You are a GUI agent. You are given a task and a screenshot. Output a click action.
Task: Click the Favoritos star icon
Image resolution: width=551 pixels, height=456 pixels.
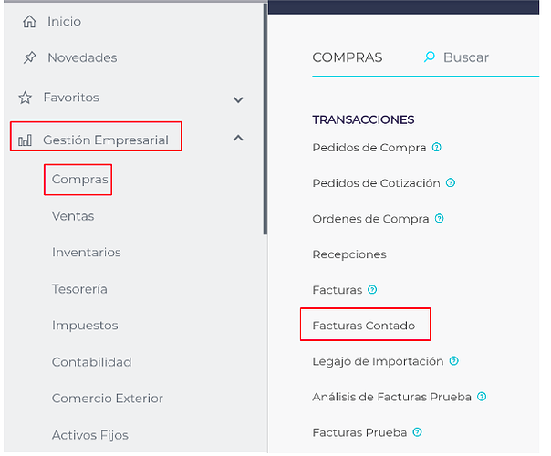pos(26,97)
